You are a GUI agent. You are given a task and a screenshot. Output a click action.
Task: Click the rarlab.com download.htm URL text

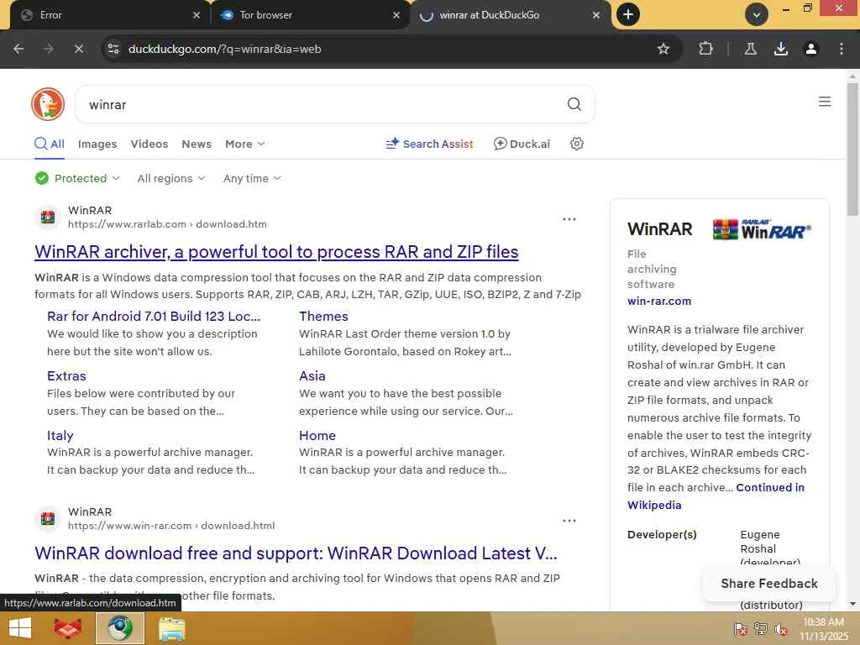tap(167, 224)
